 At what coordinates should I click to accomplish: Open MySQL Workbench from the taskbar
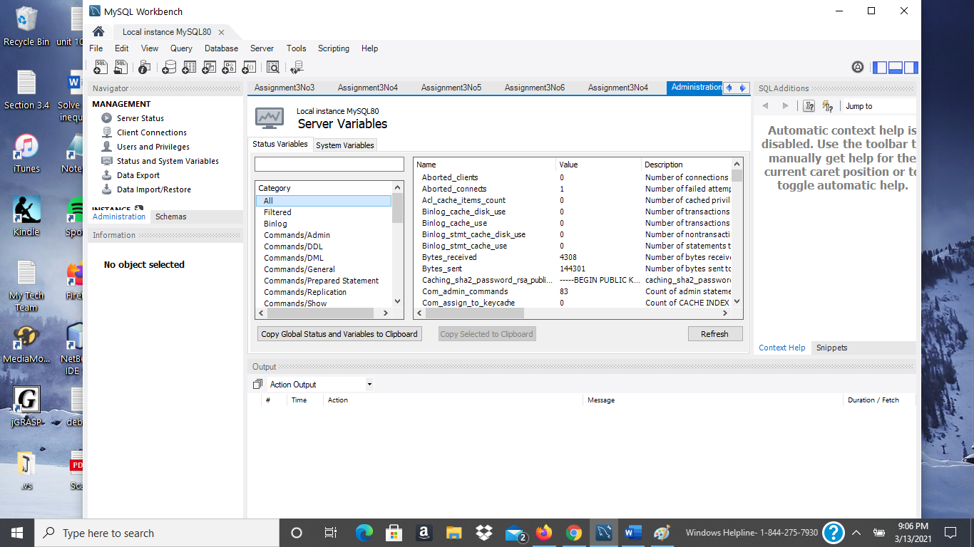click(603, 532)
